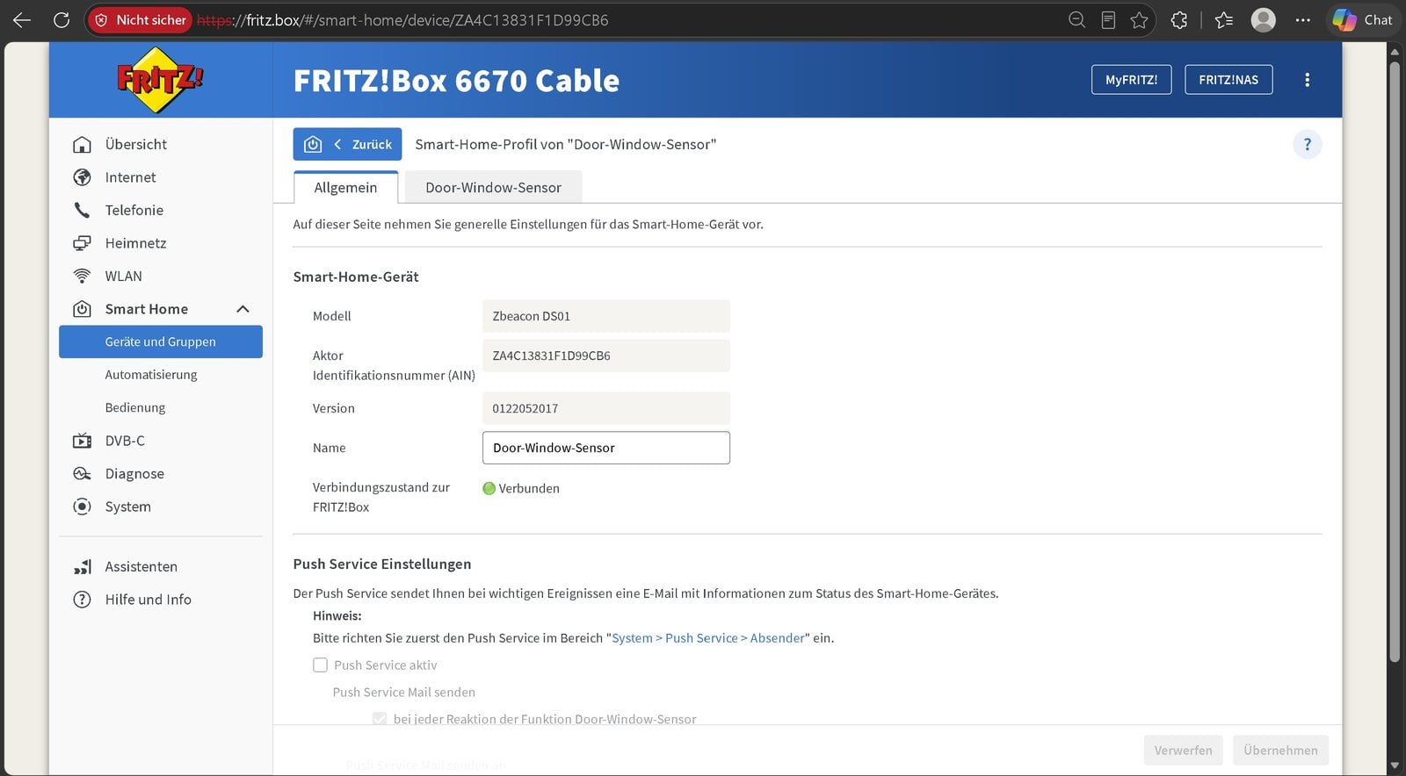Image resolution: width=1406 pixels, height=776 pixels.
Task: Open Automatisierung submenu item
Action: point(151,375)
